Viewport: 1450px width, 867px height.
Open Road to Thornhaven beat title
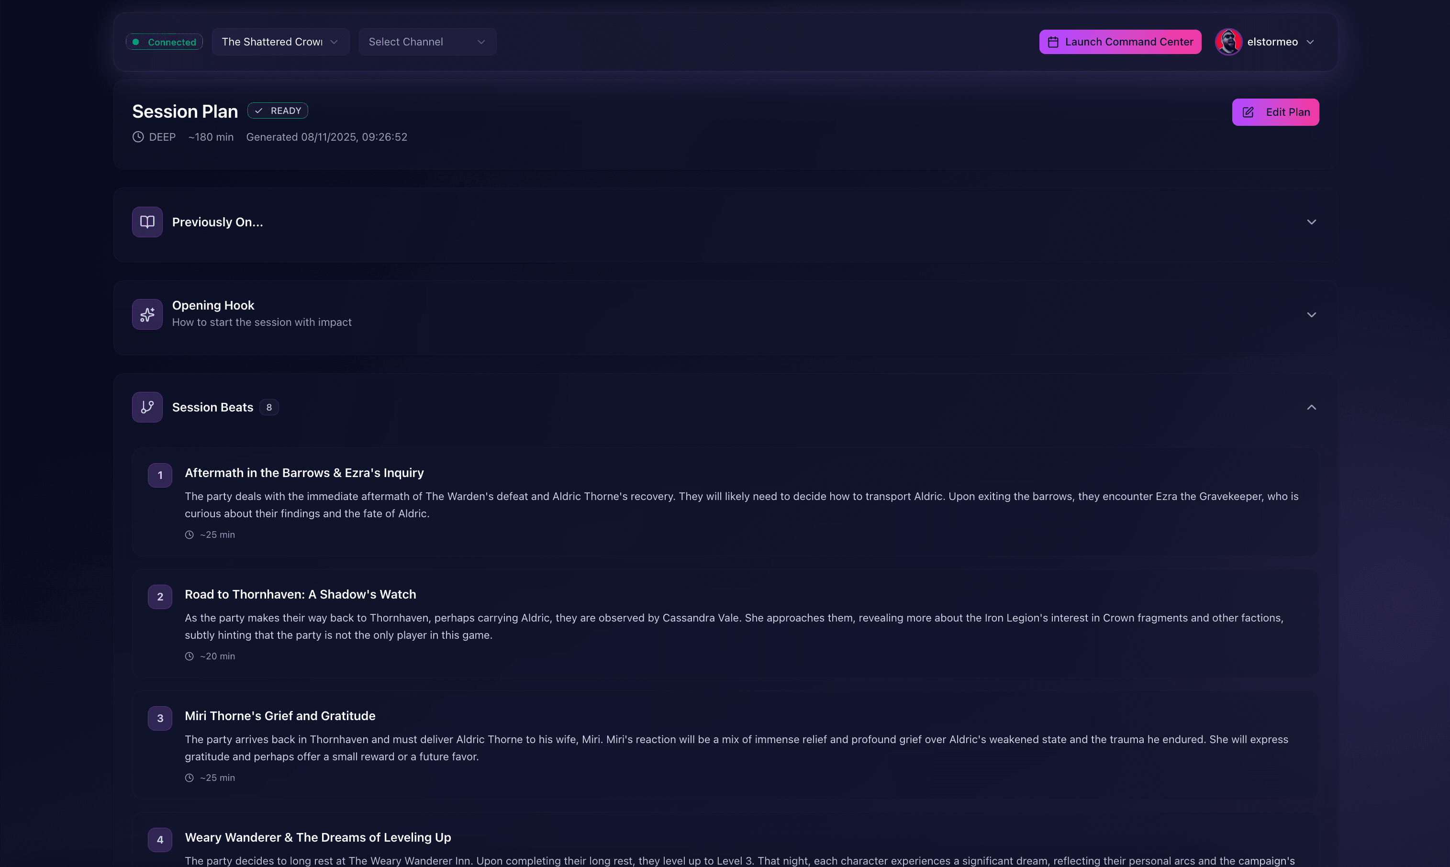point(300,594)
